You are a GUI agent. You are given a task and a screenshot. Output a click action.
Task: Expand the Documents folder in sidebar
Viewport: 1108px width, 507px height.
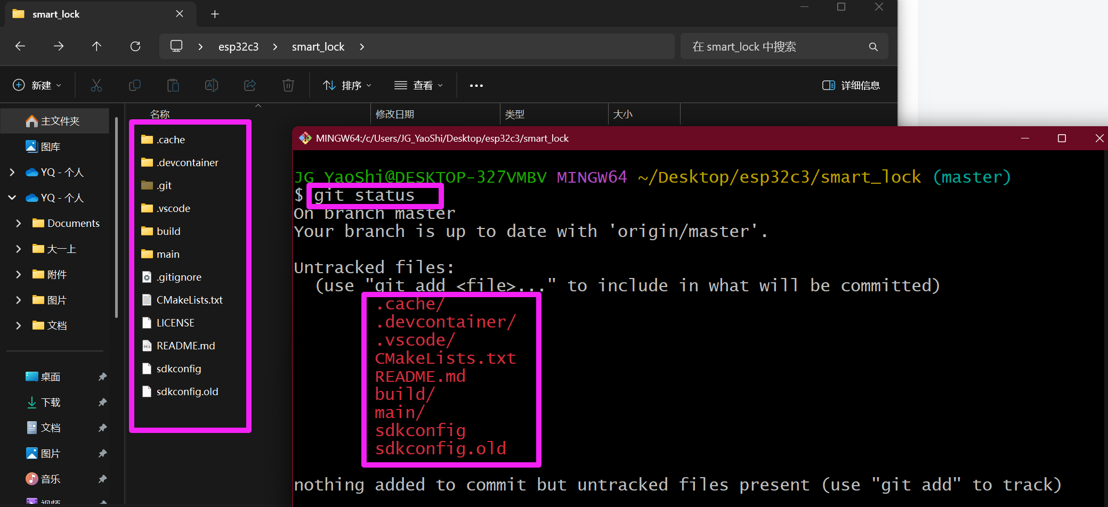19,223
